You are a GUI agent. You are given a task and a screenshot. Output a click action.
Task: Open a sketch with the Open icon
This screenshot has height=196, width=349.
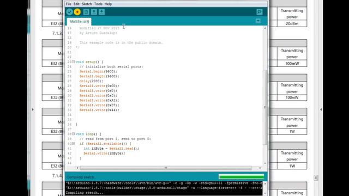(x=94, y=12)
